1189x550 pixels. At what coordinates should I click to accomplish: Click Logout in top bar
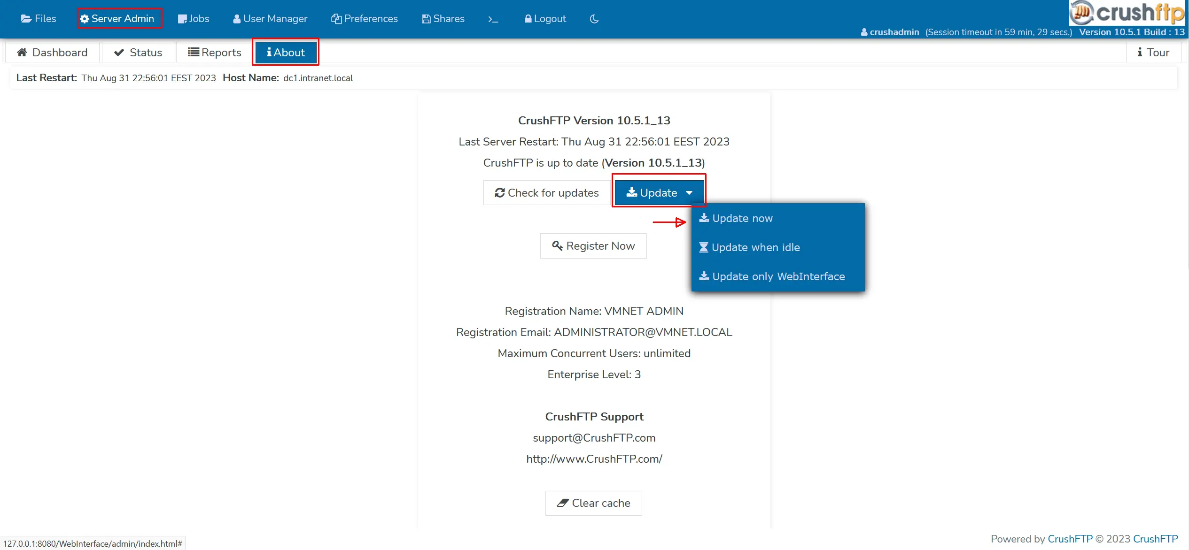pyautogui.click(x=545, y=19)
